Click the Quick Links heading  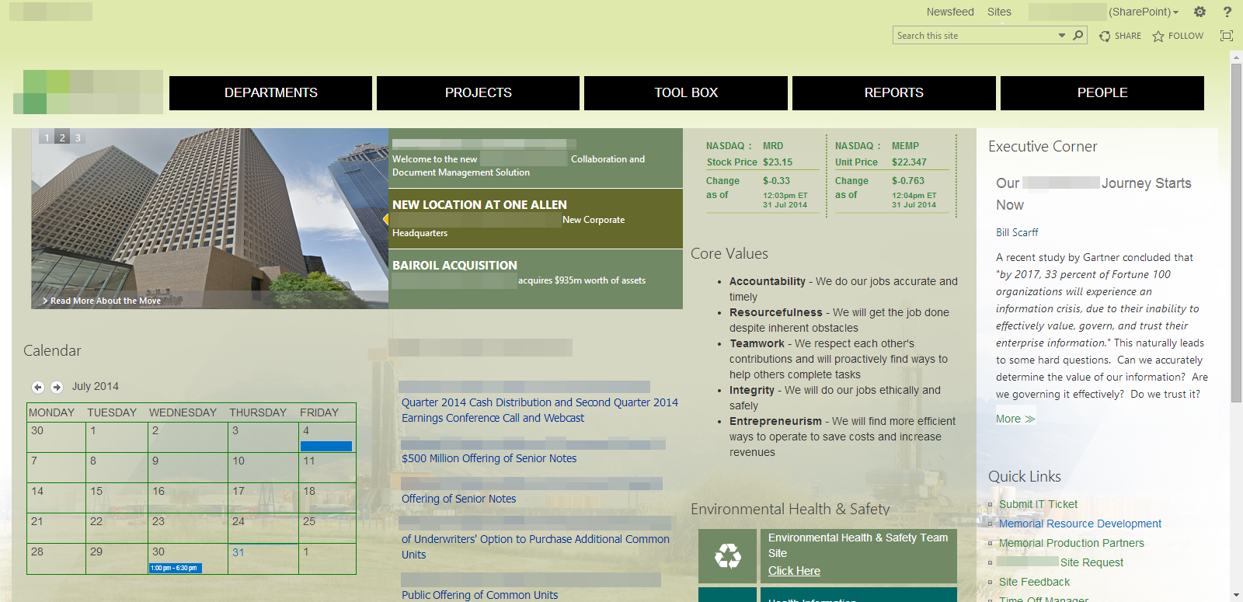[x=1024, y=476]
